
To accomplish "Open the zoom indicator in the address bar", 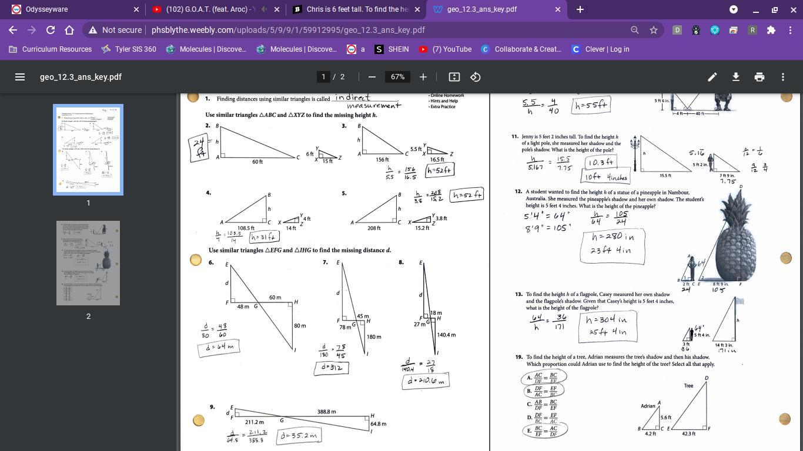I will pos(635,30).
